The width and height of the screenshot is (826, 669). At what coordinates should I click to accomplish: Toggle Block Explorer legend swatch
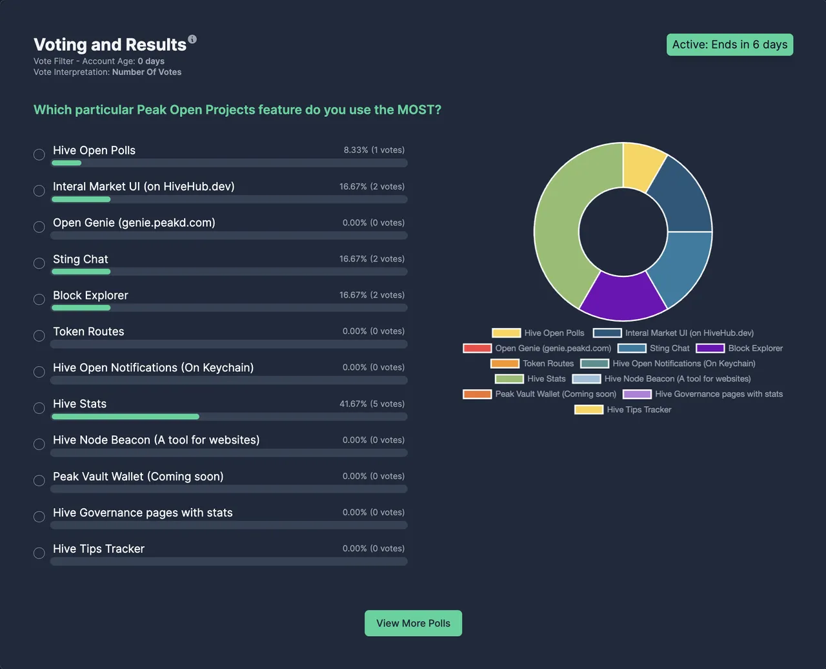(x=710, y=348)
